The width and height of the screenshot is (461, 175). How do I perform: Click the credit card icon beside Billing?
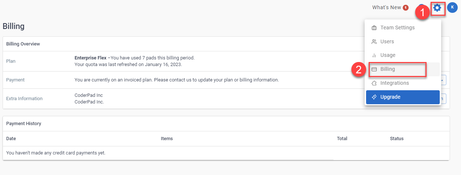374,69
